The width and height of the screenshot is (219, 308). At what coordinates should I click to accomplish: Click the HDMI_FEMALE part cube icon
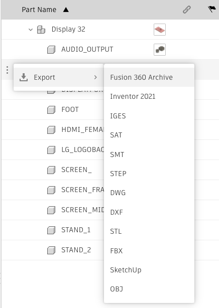(x=51, y=130)
